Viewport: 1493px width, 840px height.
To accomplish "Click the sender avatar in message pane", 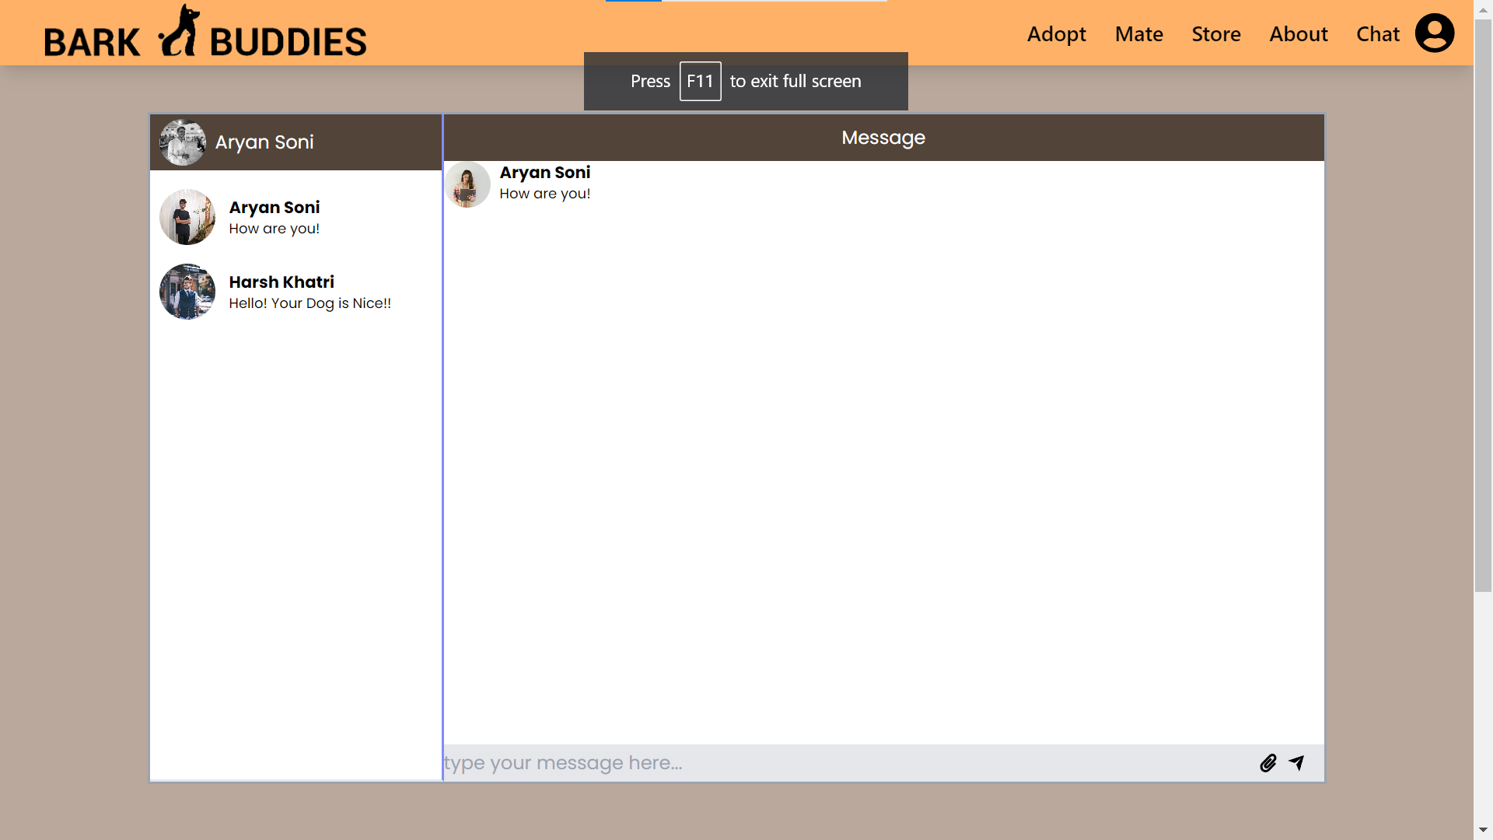I will pos(467,184).
